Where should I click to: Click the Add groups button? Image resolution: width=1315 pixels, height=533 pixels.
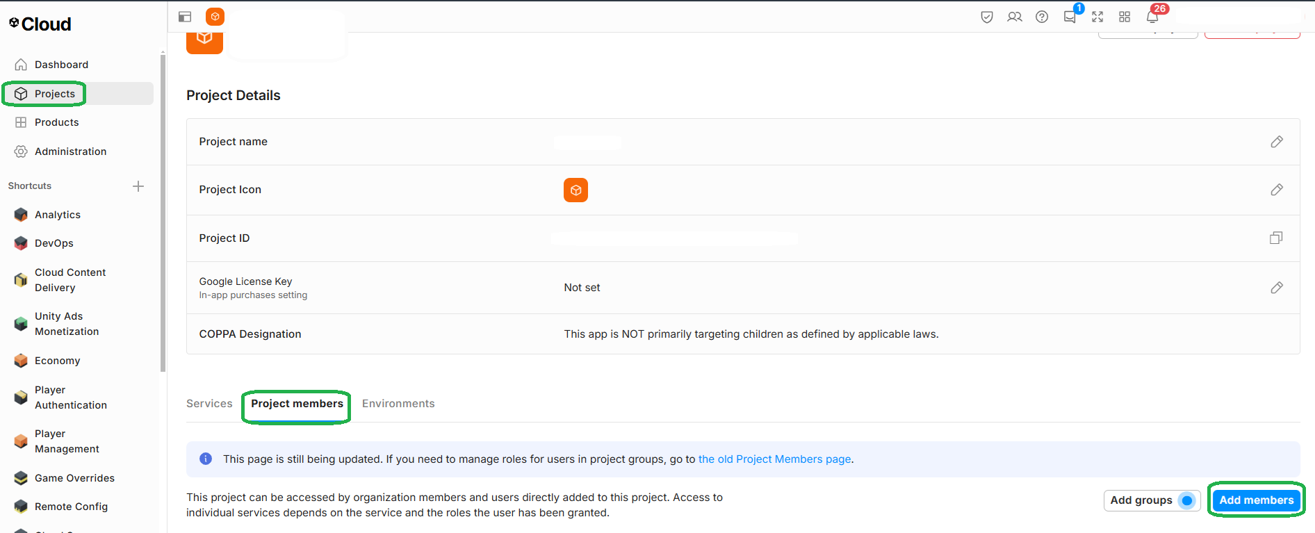point(1152,500)
